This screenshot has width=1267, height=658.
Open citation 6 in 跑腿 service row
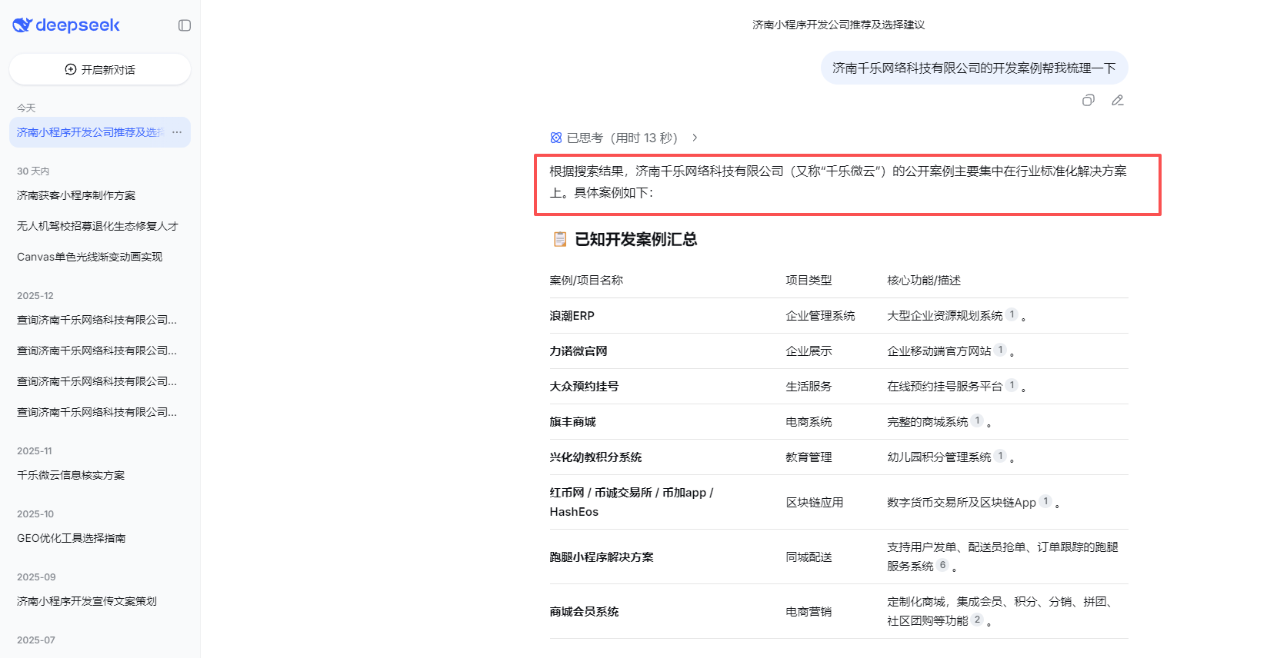click(942, 565)
